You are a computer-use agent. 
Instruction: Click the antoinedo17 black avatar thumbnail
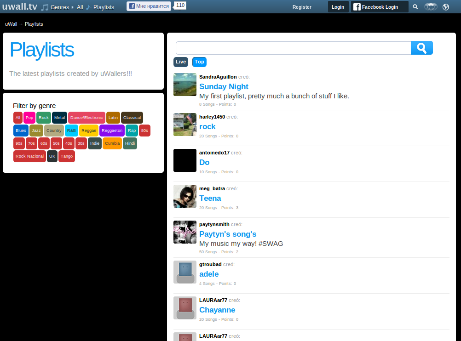185,160
